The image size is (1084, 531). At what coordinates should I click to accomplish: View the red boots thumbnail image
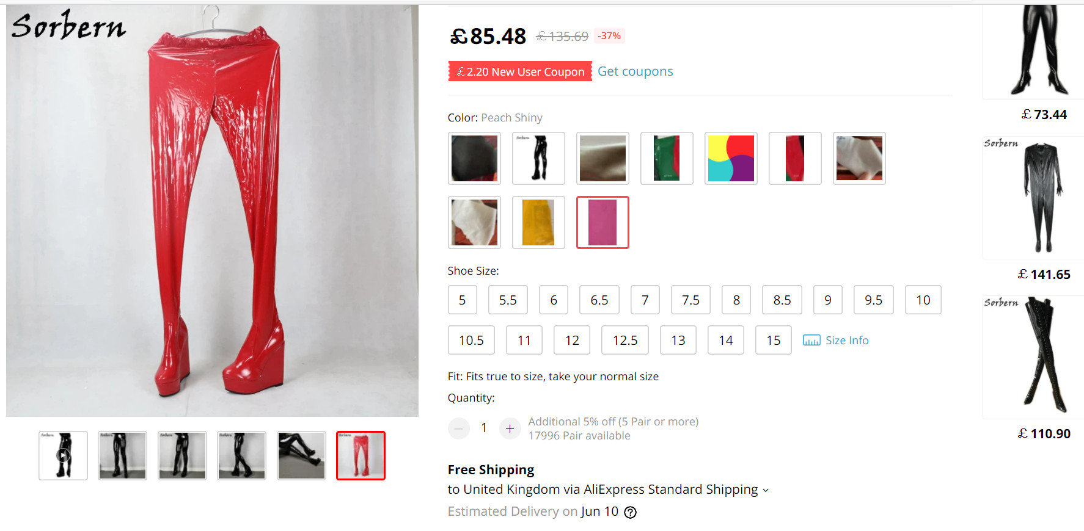click(361, 455)
